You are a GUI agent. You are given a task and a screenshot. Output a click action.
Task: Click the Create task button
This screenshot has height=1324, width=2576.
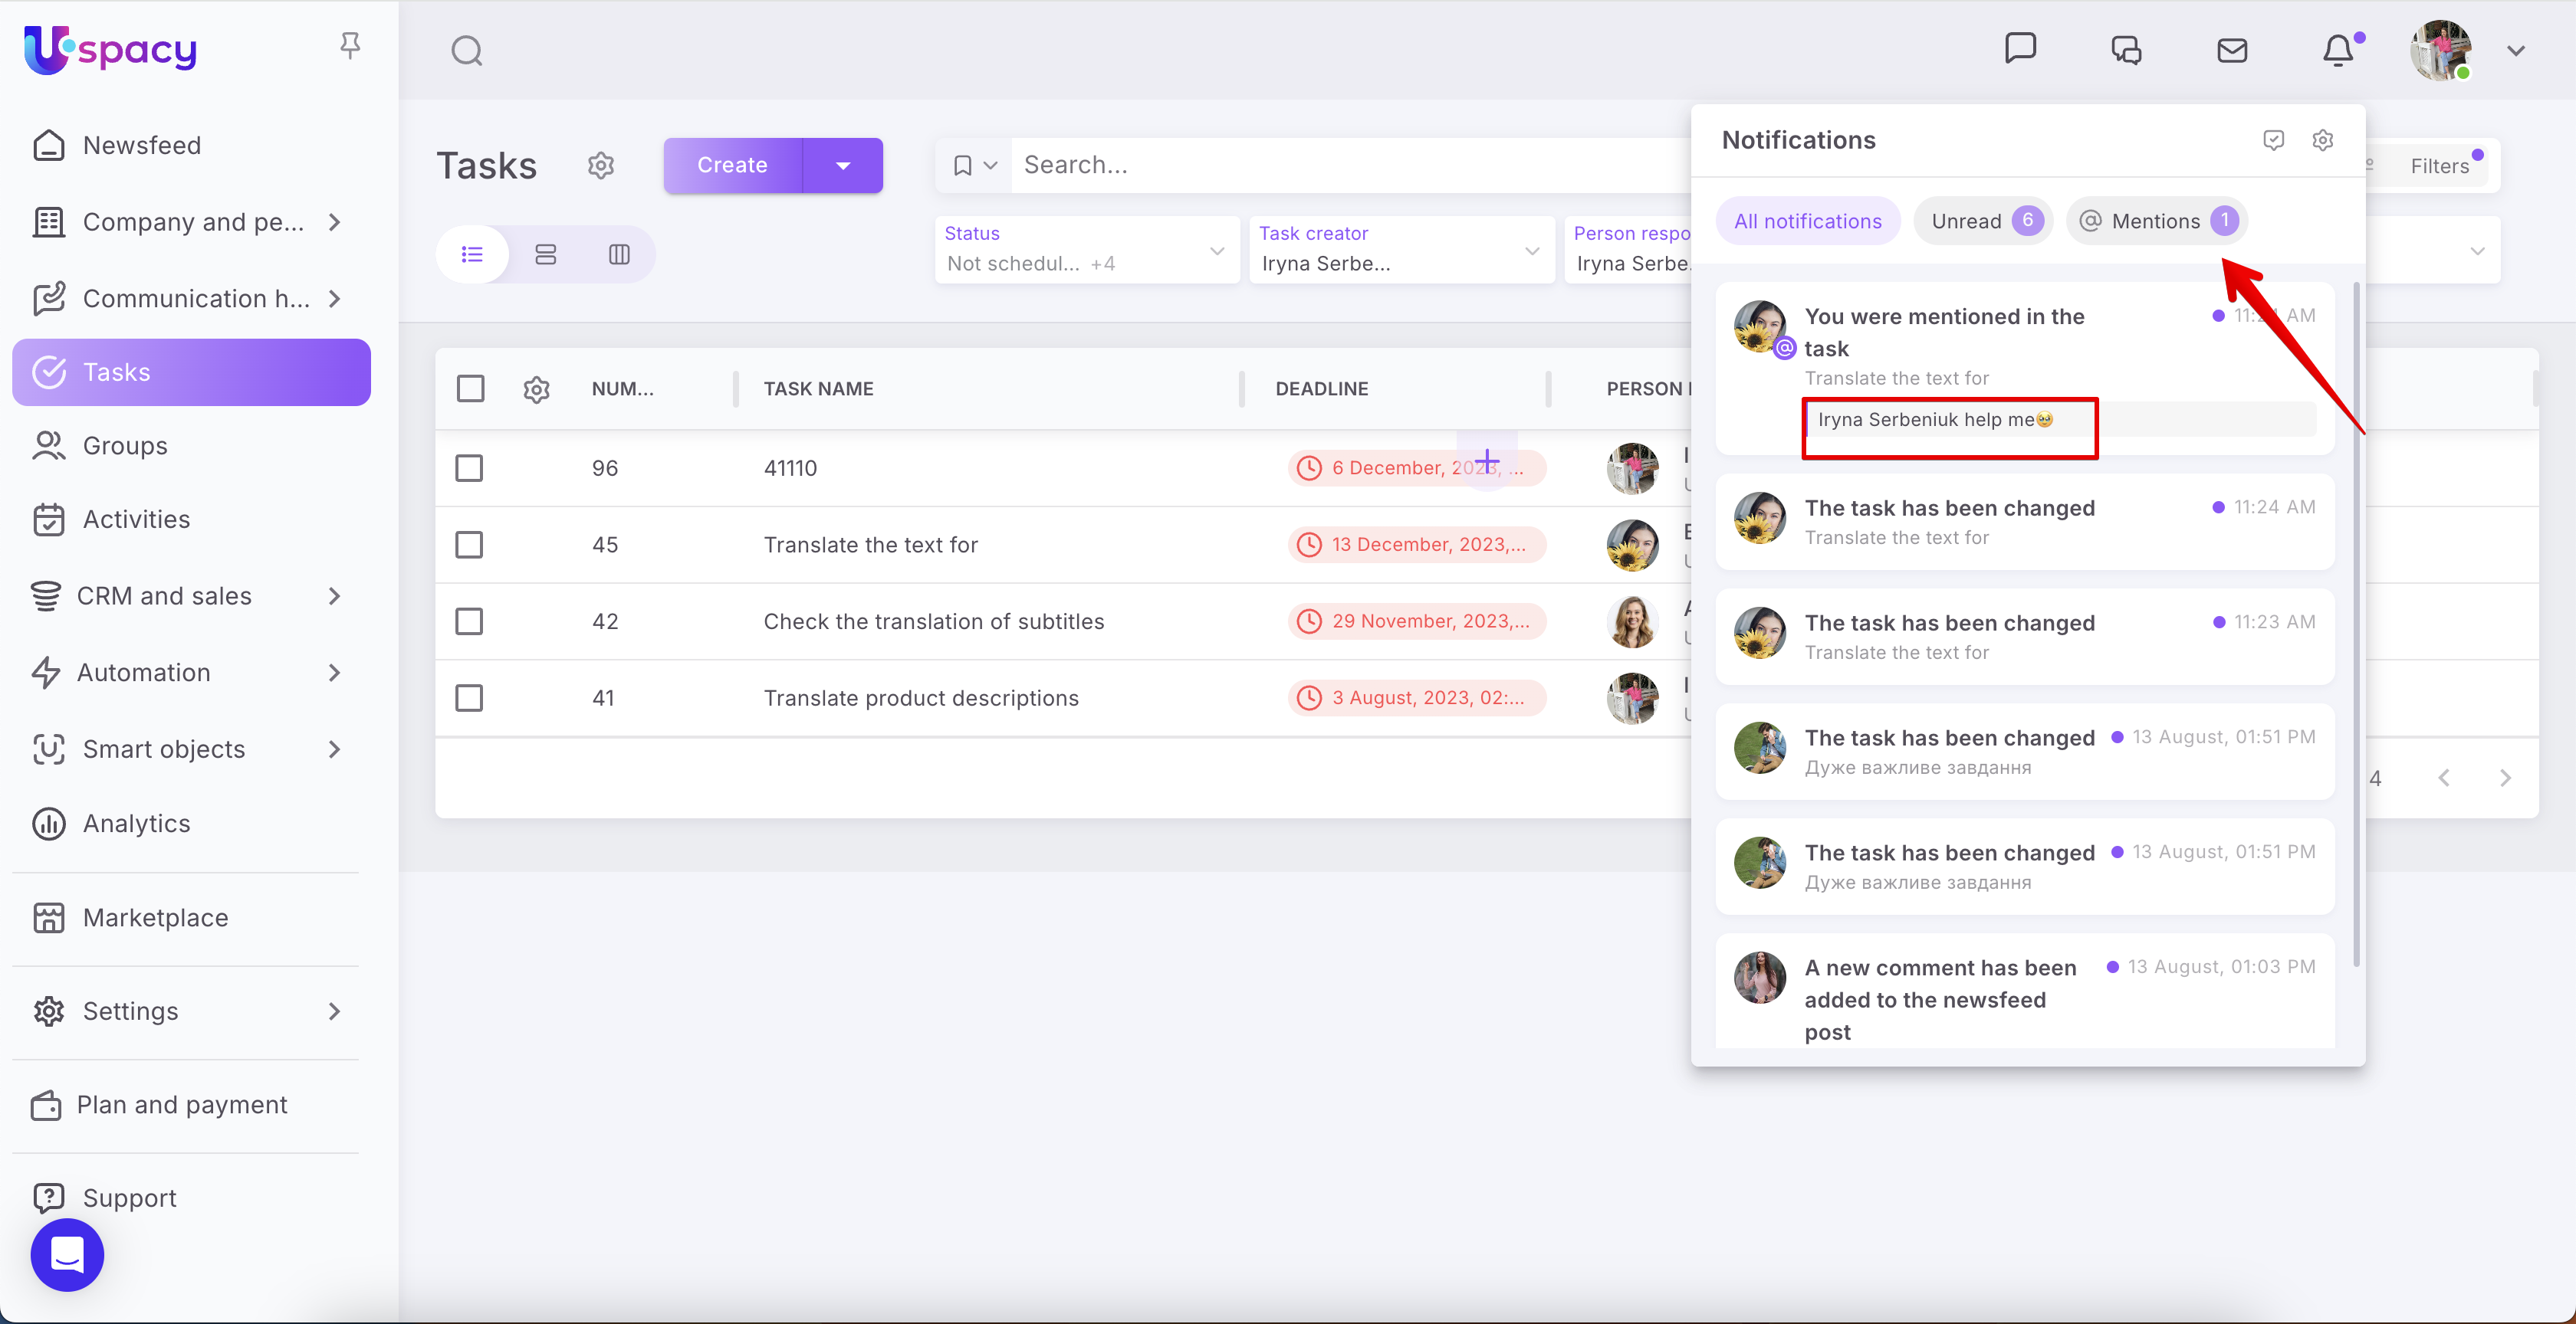click(x=732, y=165)
